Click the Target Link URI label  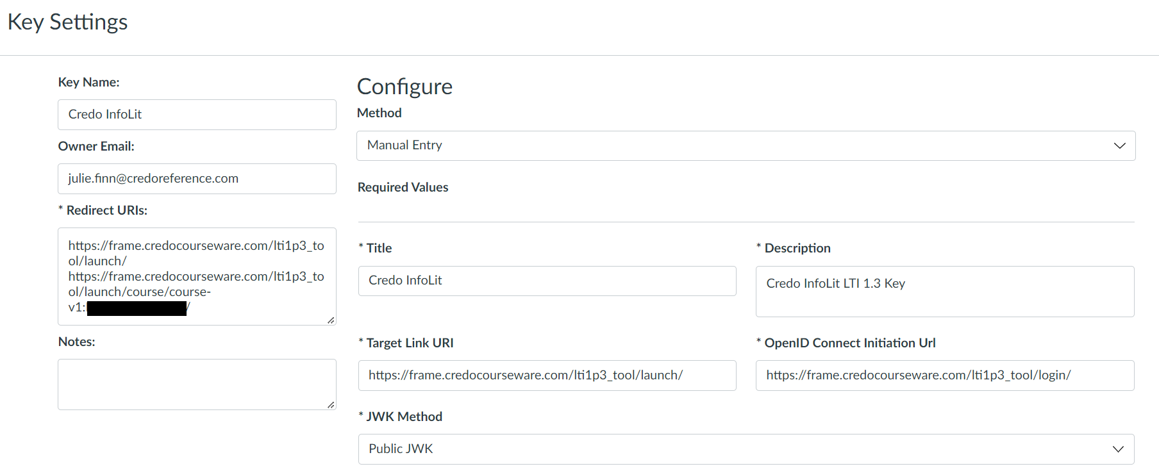406,343
